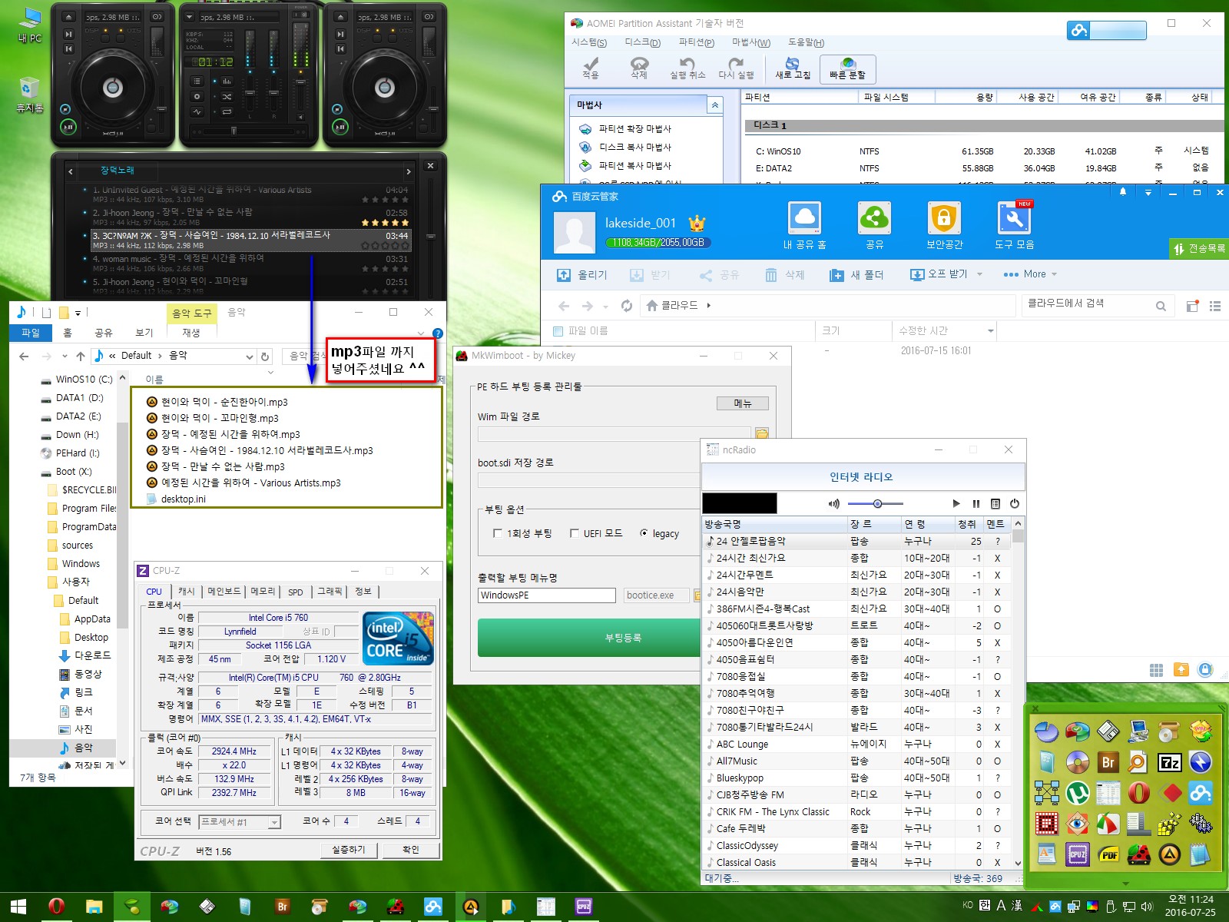
Task: Launch uTorrent from the launcher panel
Action: click(x=1077, y=792)
